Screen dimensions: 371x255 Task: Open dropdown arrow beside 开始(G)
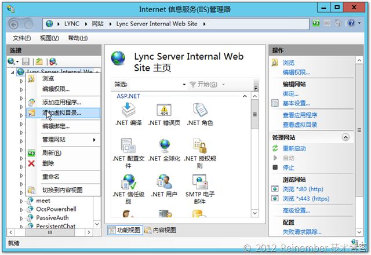223,85
